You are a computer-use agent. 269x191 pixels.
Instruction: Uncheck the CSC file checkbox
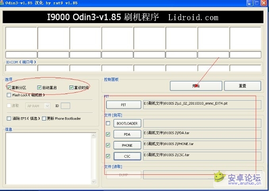[x=108, y=156]
